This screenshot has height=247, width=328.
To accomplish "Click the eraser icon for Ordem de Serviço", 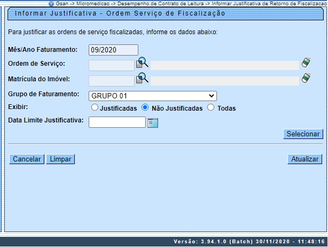I will click(x=306, y=64).
